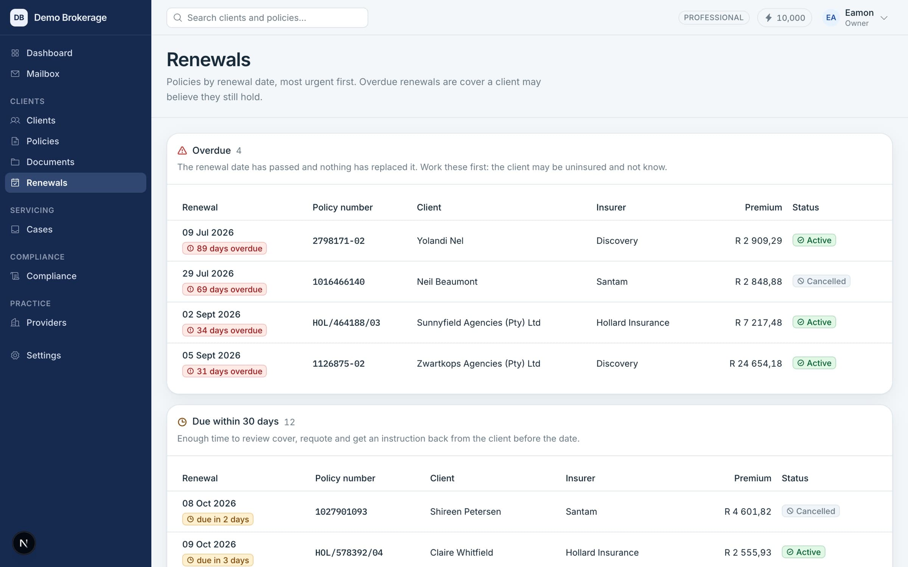Screen dimensions: 908x567
Task: Click the Active status for Yolandi Nel
Action: point(814,240)
